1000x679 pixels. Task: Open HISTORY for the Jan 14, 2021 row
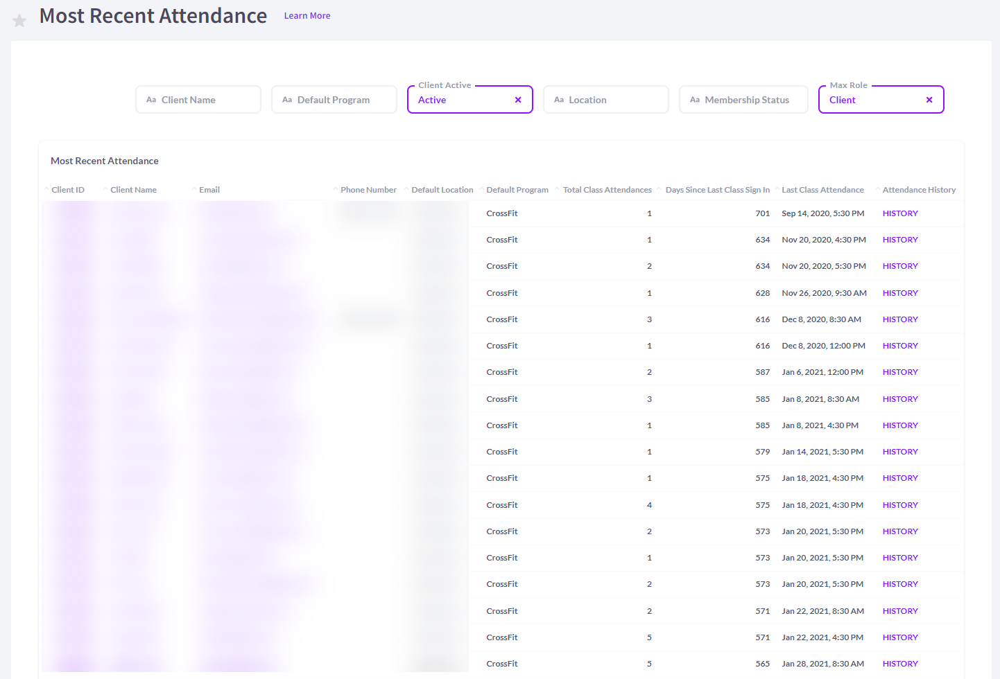(900, 452)
